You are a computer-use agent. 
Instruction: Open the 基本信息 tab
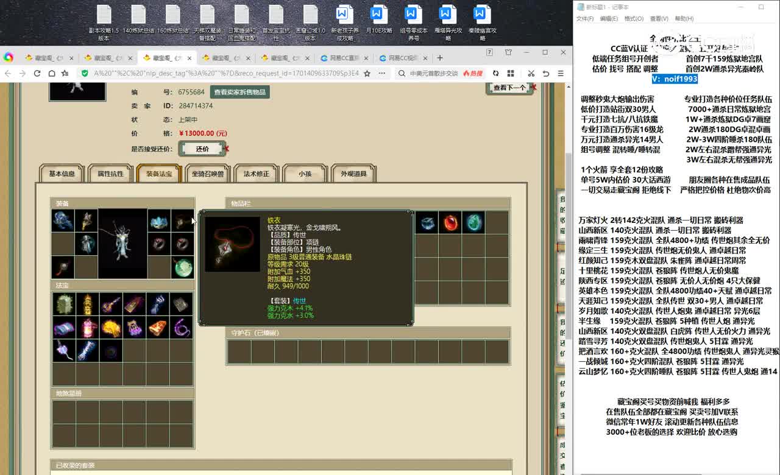(62, 174)
